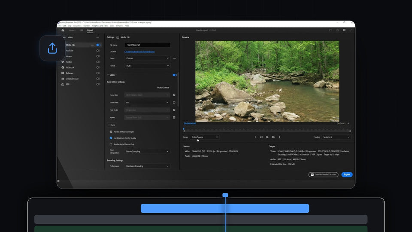Image resolution: width=412 pixels, height=232 pixels.
Task: Click the blue preview playhead marker
Action: click(x=184, y=129)
